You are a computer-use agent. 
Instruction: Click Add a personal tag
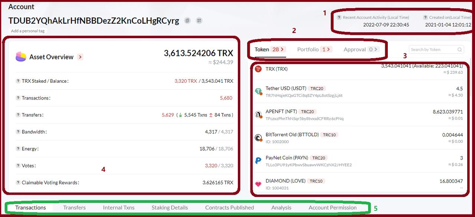[27, 31]
